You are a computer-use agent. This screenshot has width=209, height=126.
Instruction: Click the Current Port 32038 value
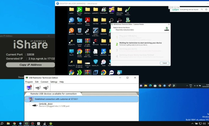tap(30, 54)
